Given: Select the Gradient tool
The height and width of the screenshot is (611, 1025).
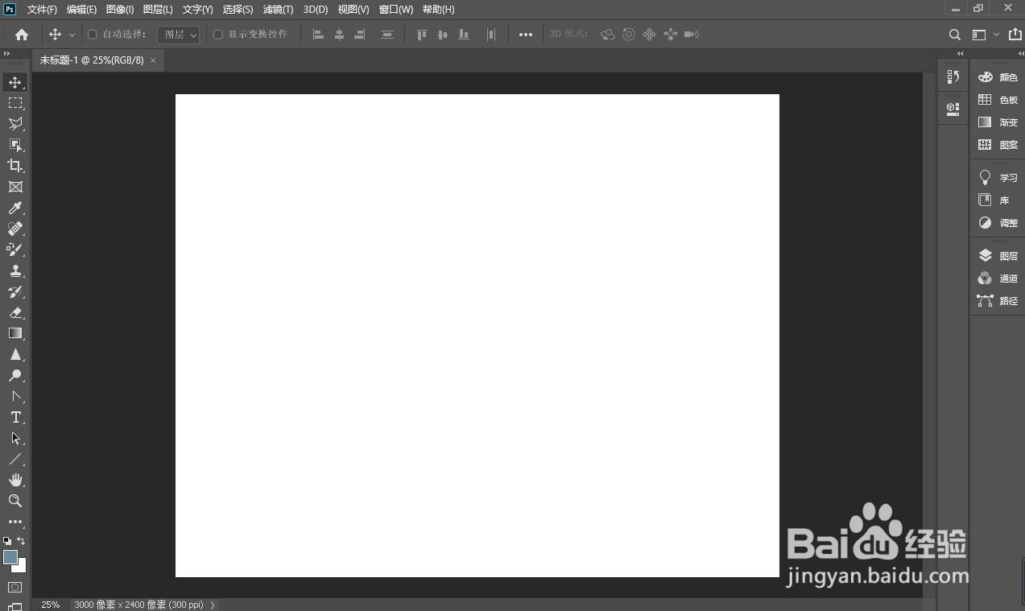Looking at the screenshot, I should click(x=15, y=333).
